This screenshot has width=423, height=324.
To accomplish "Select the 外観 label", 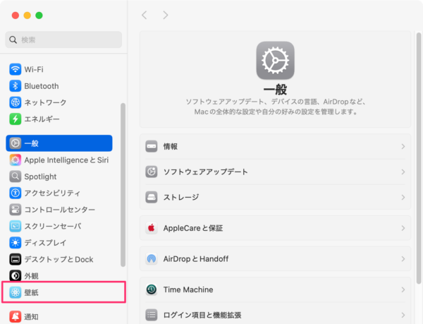I will point(32,276).
